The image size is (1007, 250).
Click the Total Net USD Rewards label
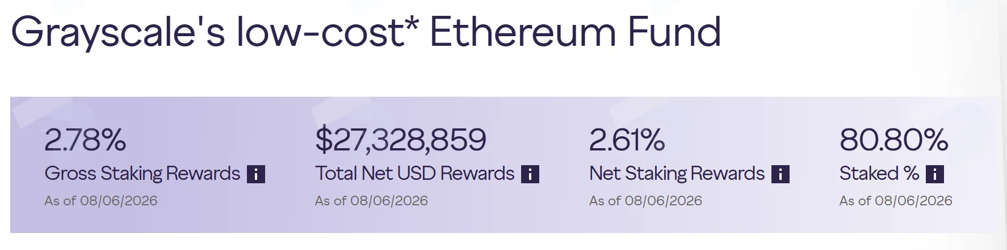415,174
